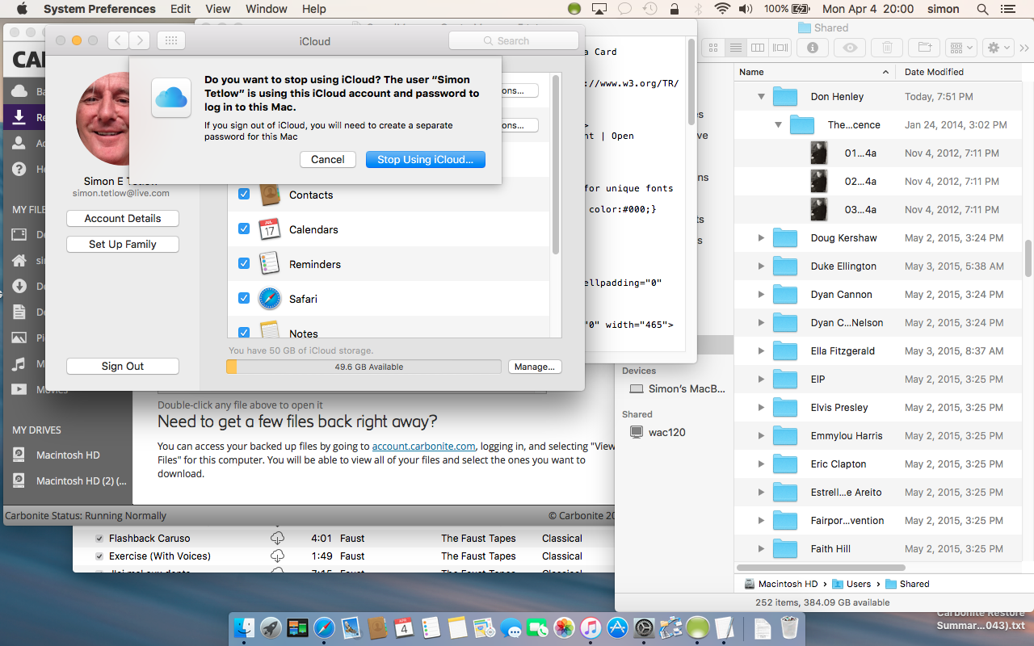The image size is (1034, 646).
Task: Expand the Eric Clapton folder
Action: pyautogui.click(x=761, y=464)
